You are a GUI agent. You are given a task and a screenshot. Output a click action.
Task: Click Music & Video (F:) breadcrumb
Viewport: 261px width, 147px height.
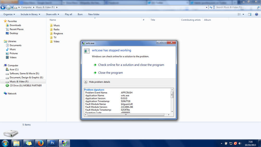point(45,7)
